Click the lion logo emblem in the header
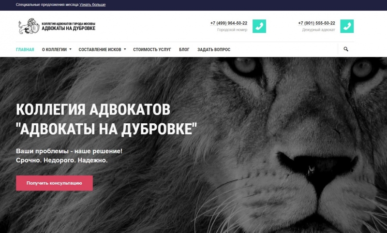 tap(29, 26)
